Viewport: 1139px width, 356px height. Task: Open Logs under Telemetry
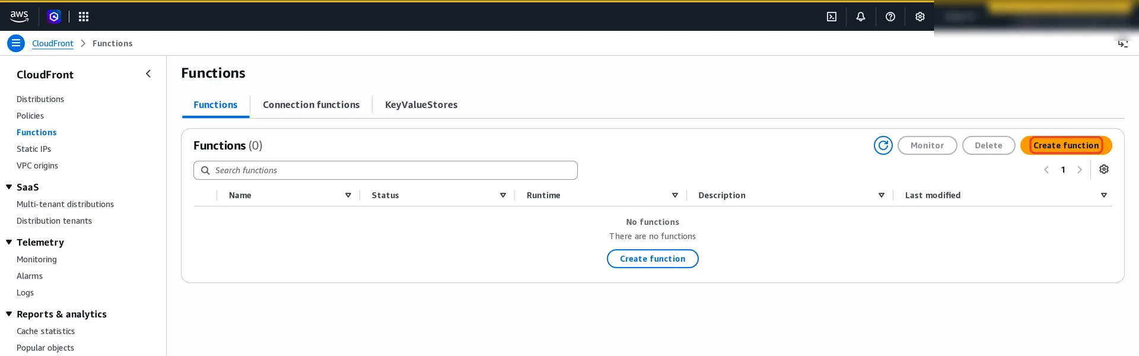25,293
